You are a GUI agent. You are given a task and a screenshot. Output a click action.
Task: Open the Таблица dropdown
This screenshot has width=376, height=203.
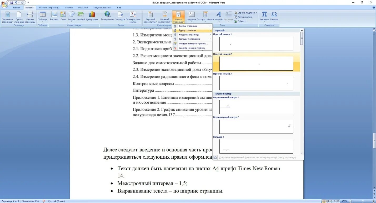43,17
